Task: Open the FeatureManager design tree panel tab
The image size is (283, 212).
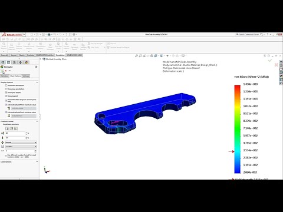Action: tap(2, 62)
